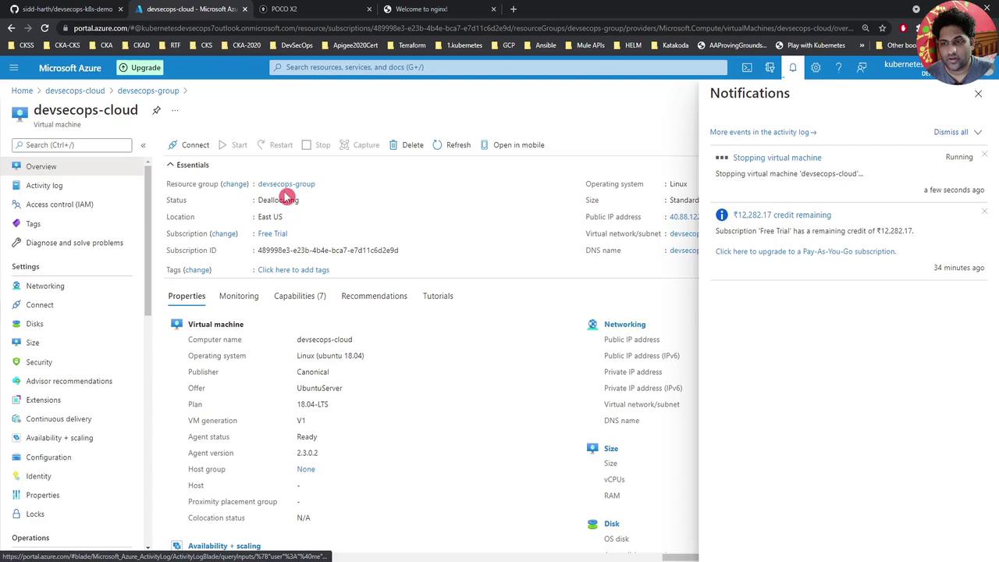Click the help question mark icon
Screen dimensions: 999x562
coord(838,68)
